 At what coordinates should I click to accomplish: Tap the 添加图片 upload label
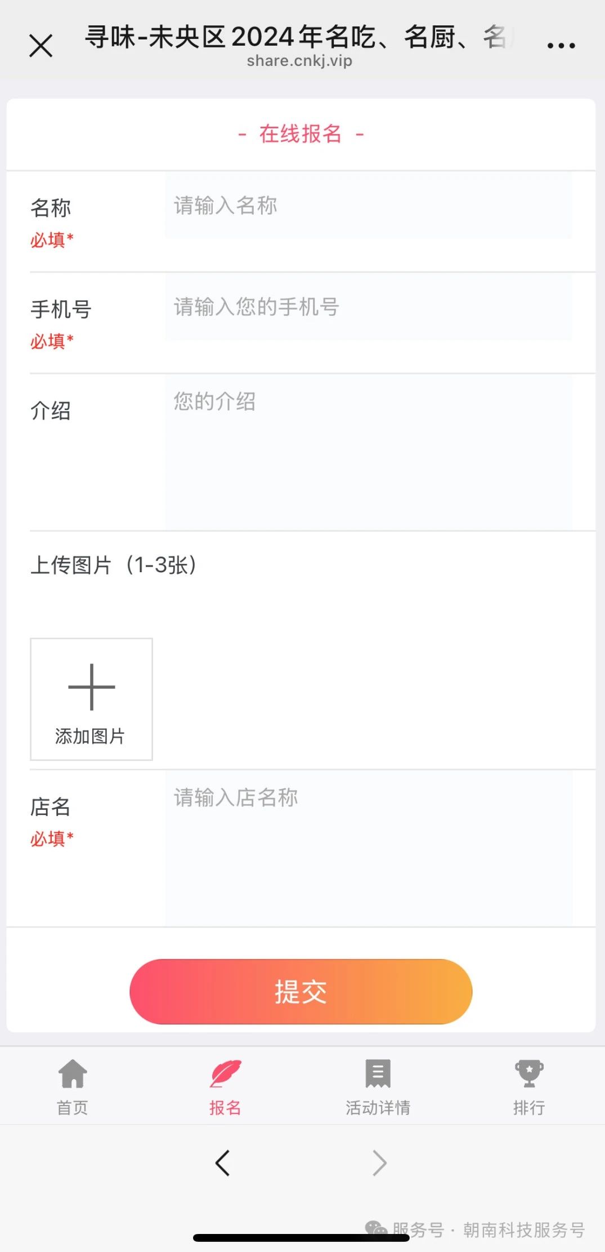[90, 736]
